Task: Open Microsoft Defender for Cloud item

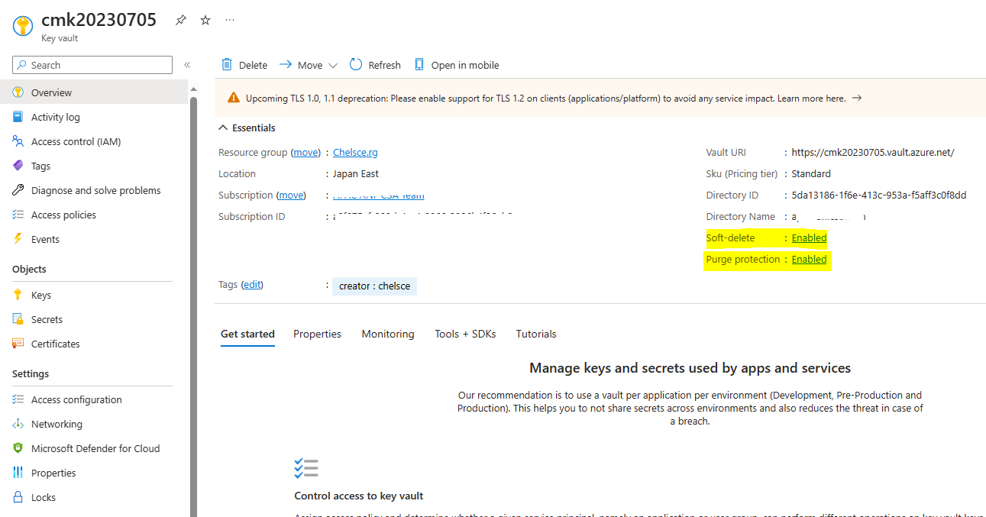Action: (94, 448)
